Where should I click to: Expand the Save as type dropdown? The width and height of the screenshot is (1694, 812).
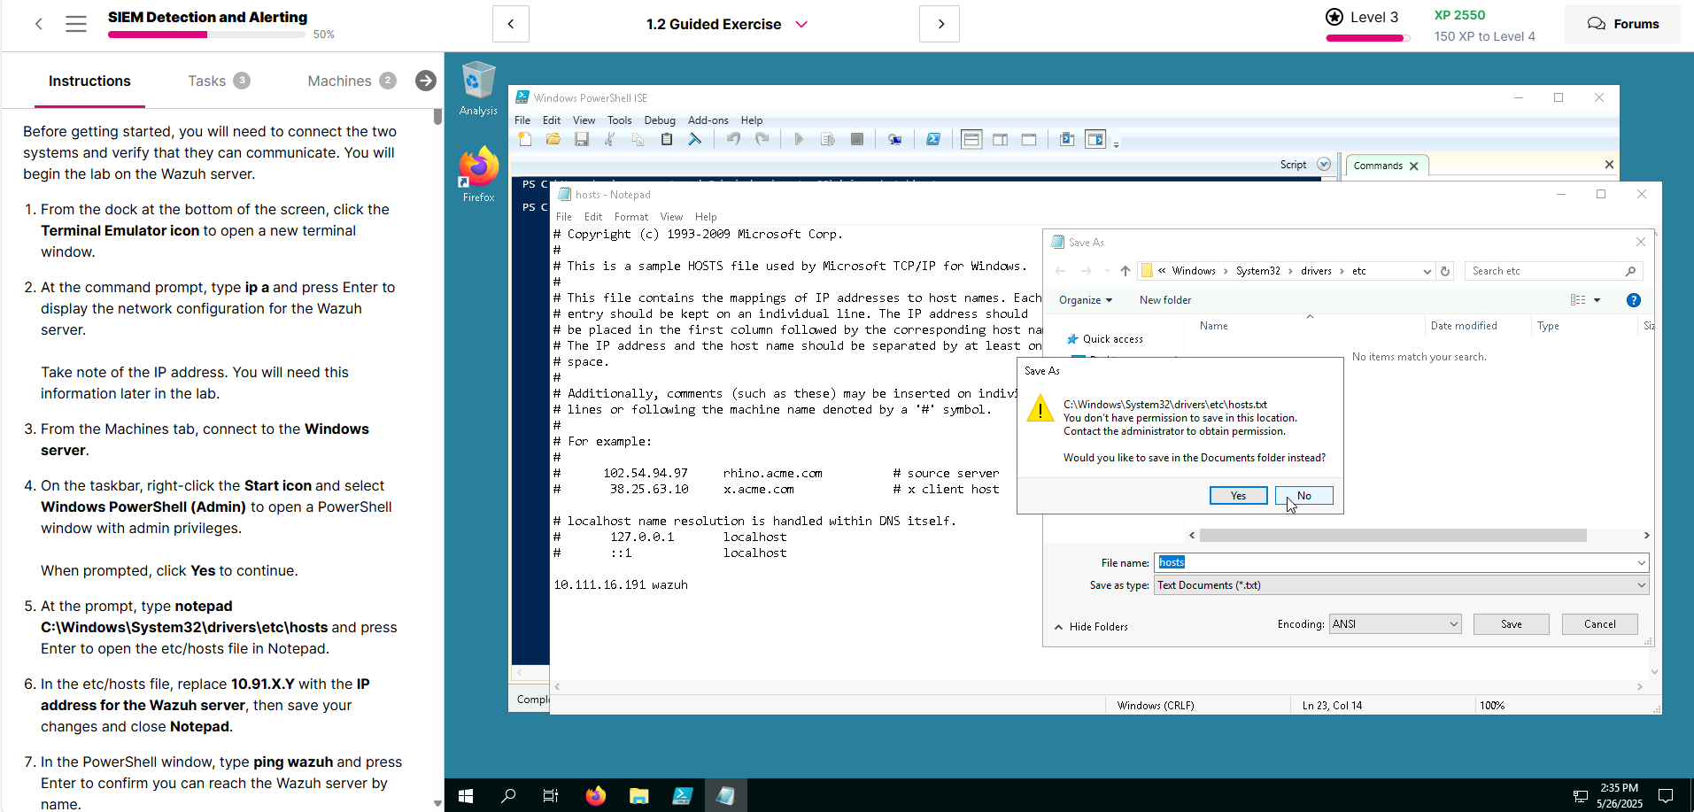(x=1641, y=585)
